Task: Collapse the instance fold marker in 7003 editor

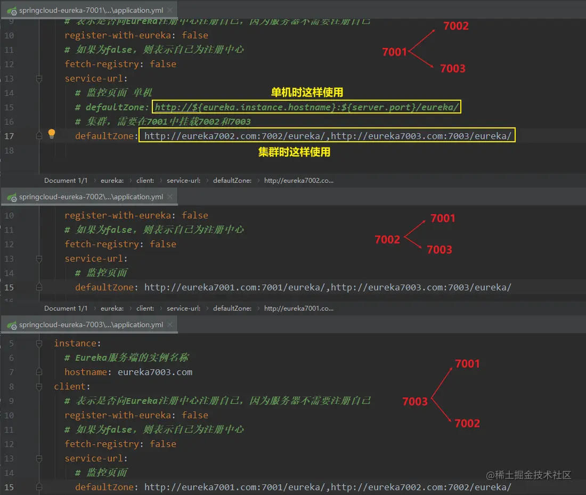Action: point(39,343)
